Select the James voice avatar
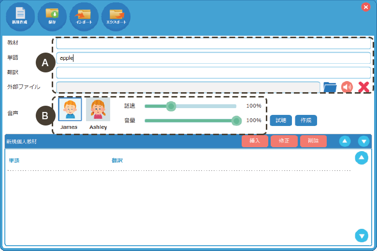This screenshot has width=377, height=251. click(70, 109)
